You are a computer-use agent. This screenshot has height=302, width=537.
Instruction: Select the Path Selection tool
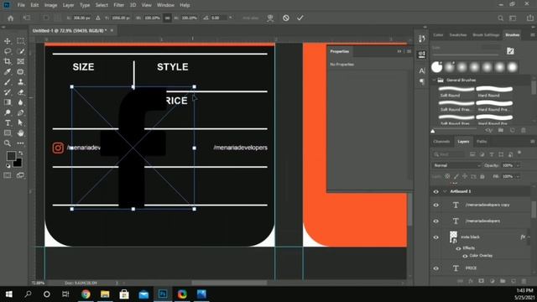click(x=20, y=123)
